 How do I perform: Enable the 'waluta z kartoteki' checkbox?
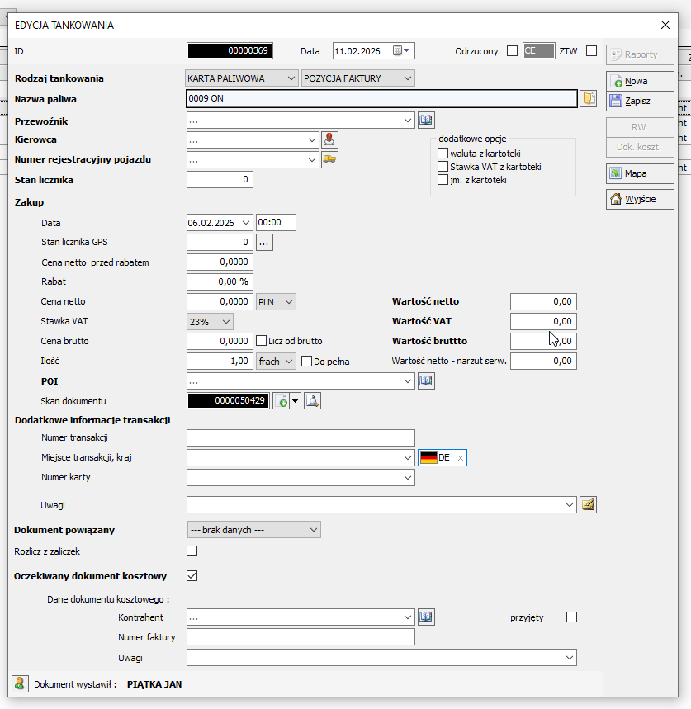pos(443,154)
